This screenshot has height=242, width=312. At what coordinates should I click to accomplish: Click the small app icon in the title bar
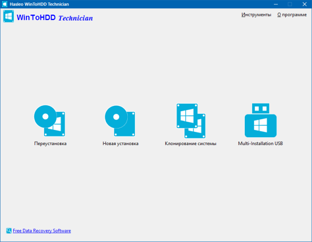click(x=5, y=4)
